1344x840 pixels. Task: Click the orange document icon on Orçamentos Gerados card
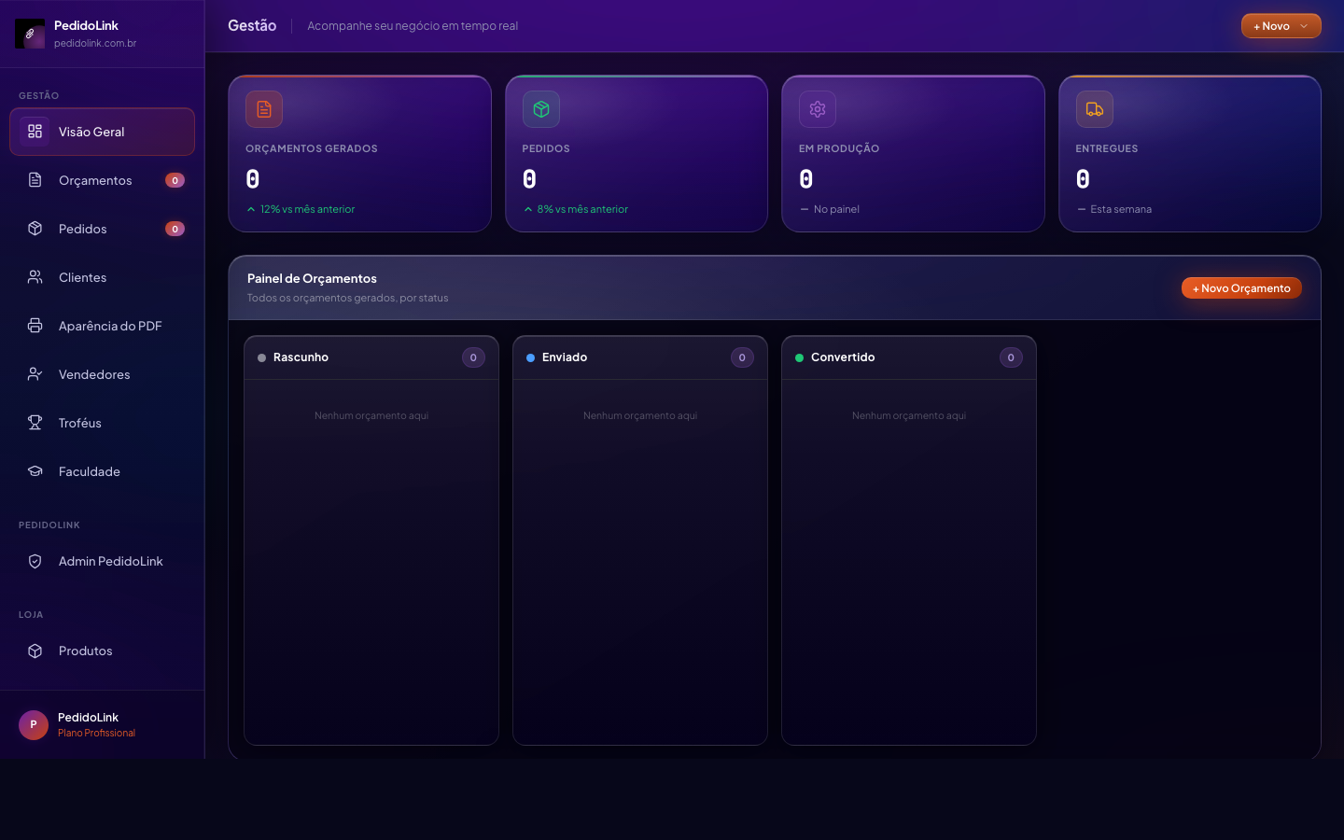pyautogui.click(x=264, y=109)
